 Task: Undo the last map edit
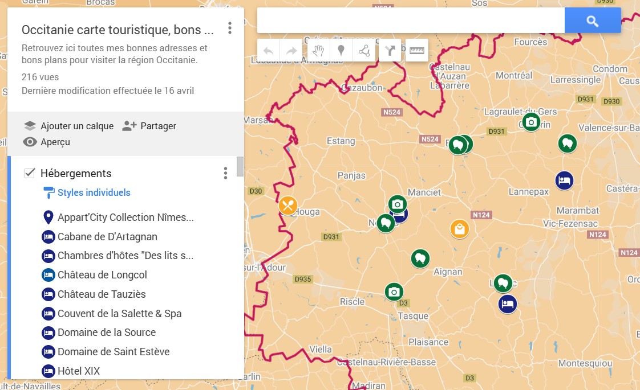pyautogui.click(x=268, y=51)
